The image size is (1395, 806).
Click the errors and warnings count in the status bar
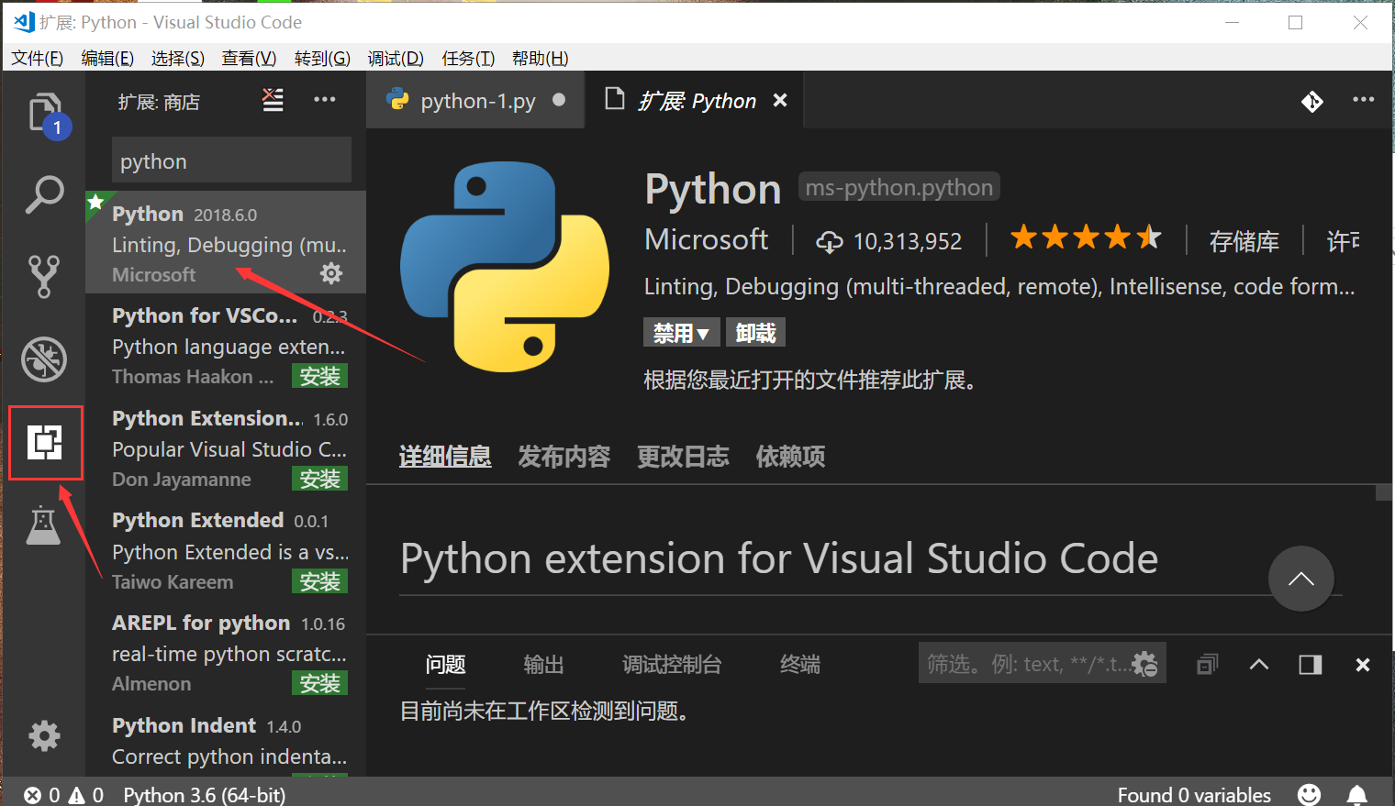pyautogui.click(x=64, y=795)
